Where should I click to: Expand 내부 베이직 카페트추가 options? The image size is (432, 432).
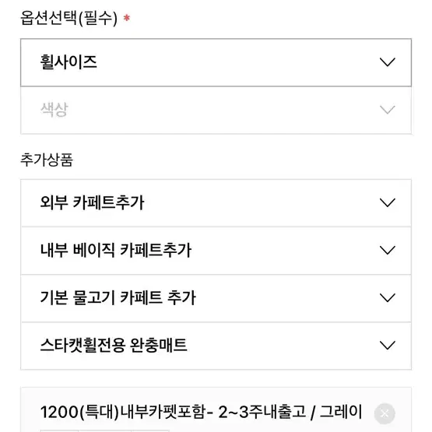click(x=216, y=251)
